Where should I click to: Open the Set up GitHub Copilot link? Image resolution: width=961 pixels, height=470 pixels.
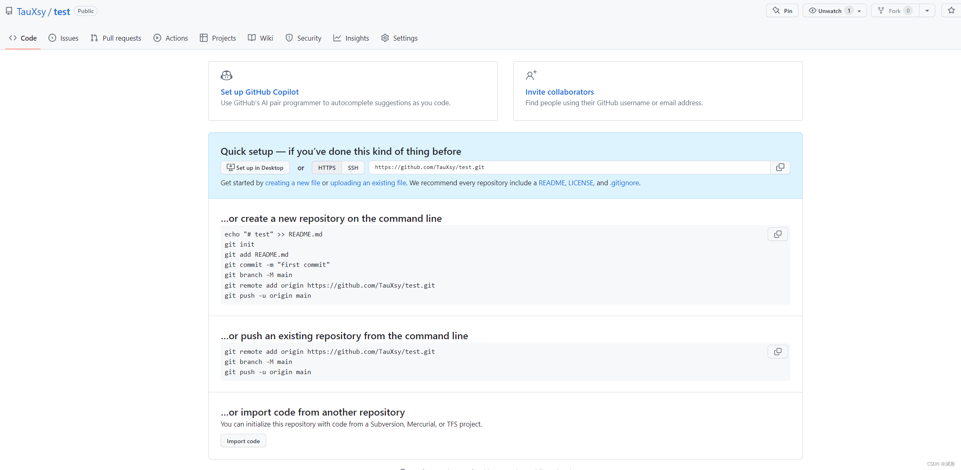tap(260, 92)
